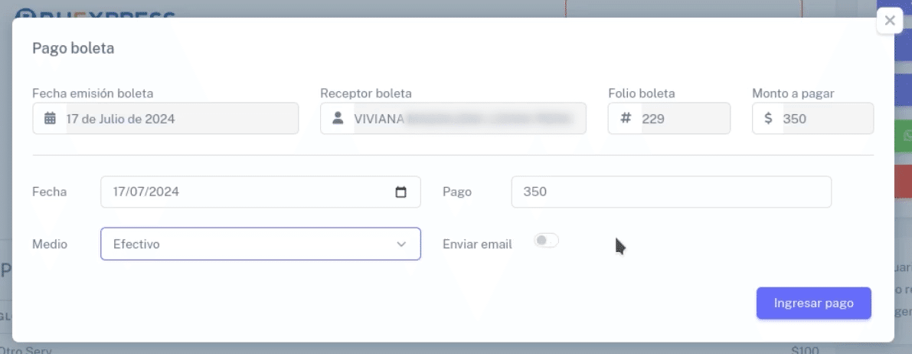Click the Pago boleta dialog title
The width and height of the screenshot is (912, 354).
74,48
